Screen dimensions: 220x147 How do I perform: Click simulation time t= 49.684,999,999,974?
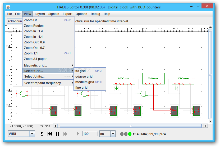click(x=149, y=134)
